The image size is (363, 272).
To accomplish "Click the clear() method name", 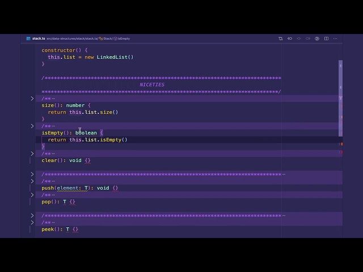I will (x=50, y=160).
